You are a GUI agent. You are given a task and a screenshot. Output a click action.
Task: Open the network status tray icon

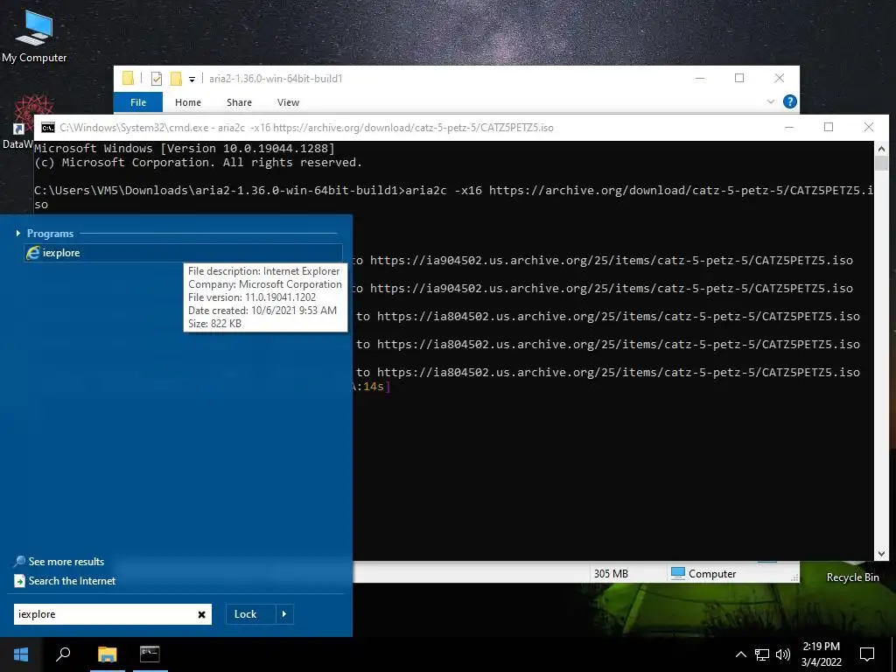tap(762, 654)
